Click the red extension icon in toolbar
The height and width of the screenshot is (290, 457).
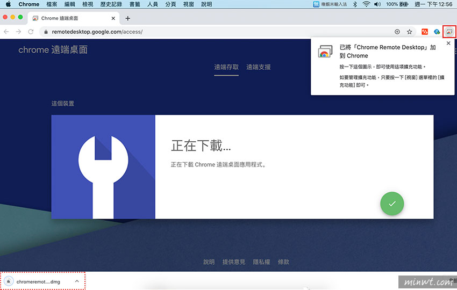click(425, 32)
